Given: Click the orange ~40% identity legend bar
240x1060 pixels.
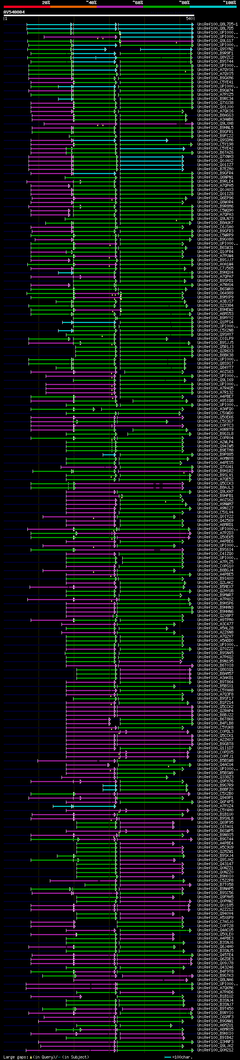Looking at the screenshot, I should (73, 7).
